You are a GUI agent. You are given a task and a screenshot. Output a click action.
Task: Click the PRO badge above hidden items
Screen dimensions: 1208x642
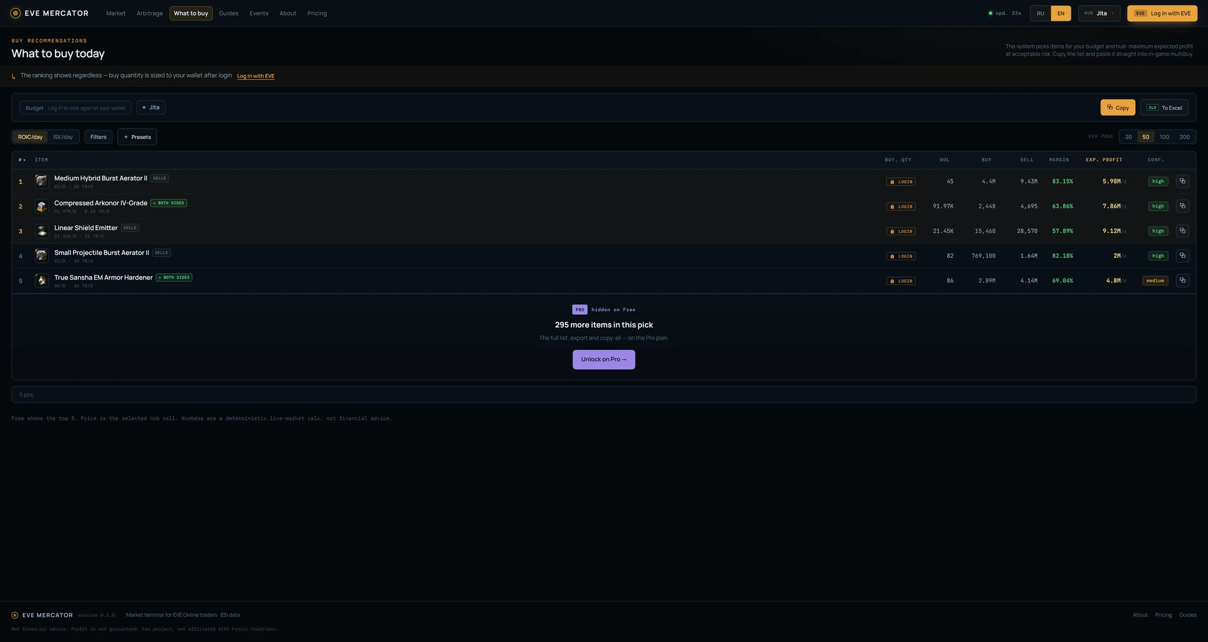point(580,310)
